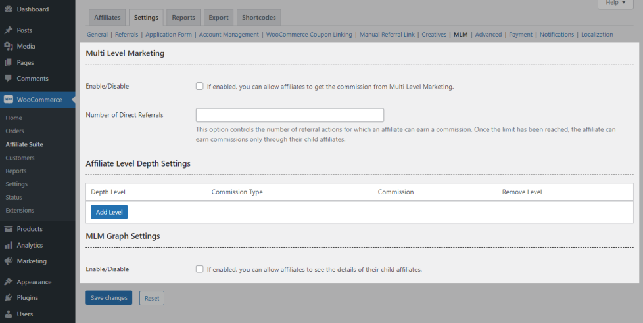Click the Number of Direct Referrals field
Screen dimensions: 643x323
(271, 116)
